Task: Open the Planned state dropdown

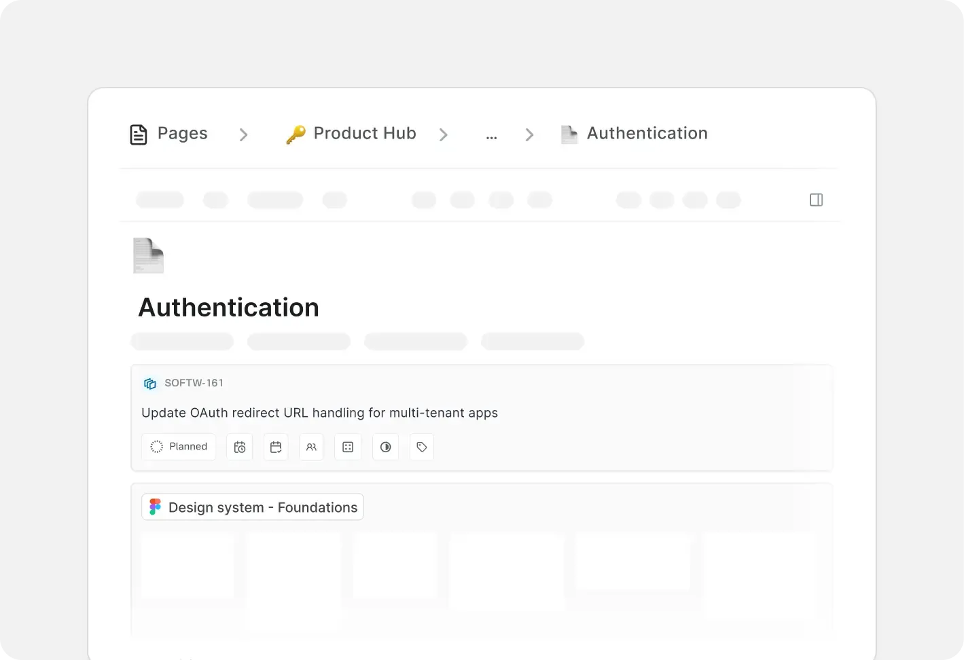Action: pyautogui.click(x=179, y=447)
